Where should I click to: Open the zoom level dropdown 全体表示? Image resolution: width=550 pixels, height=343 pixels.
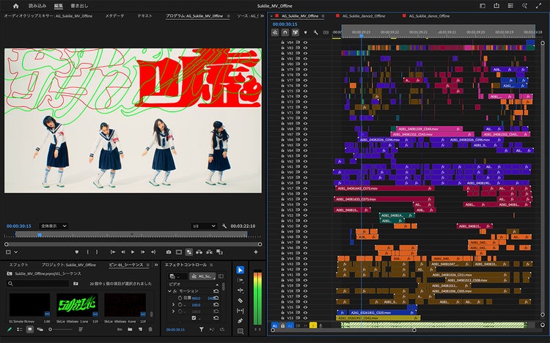tap(55, 226)
